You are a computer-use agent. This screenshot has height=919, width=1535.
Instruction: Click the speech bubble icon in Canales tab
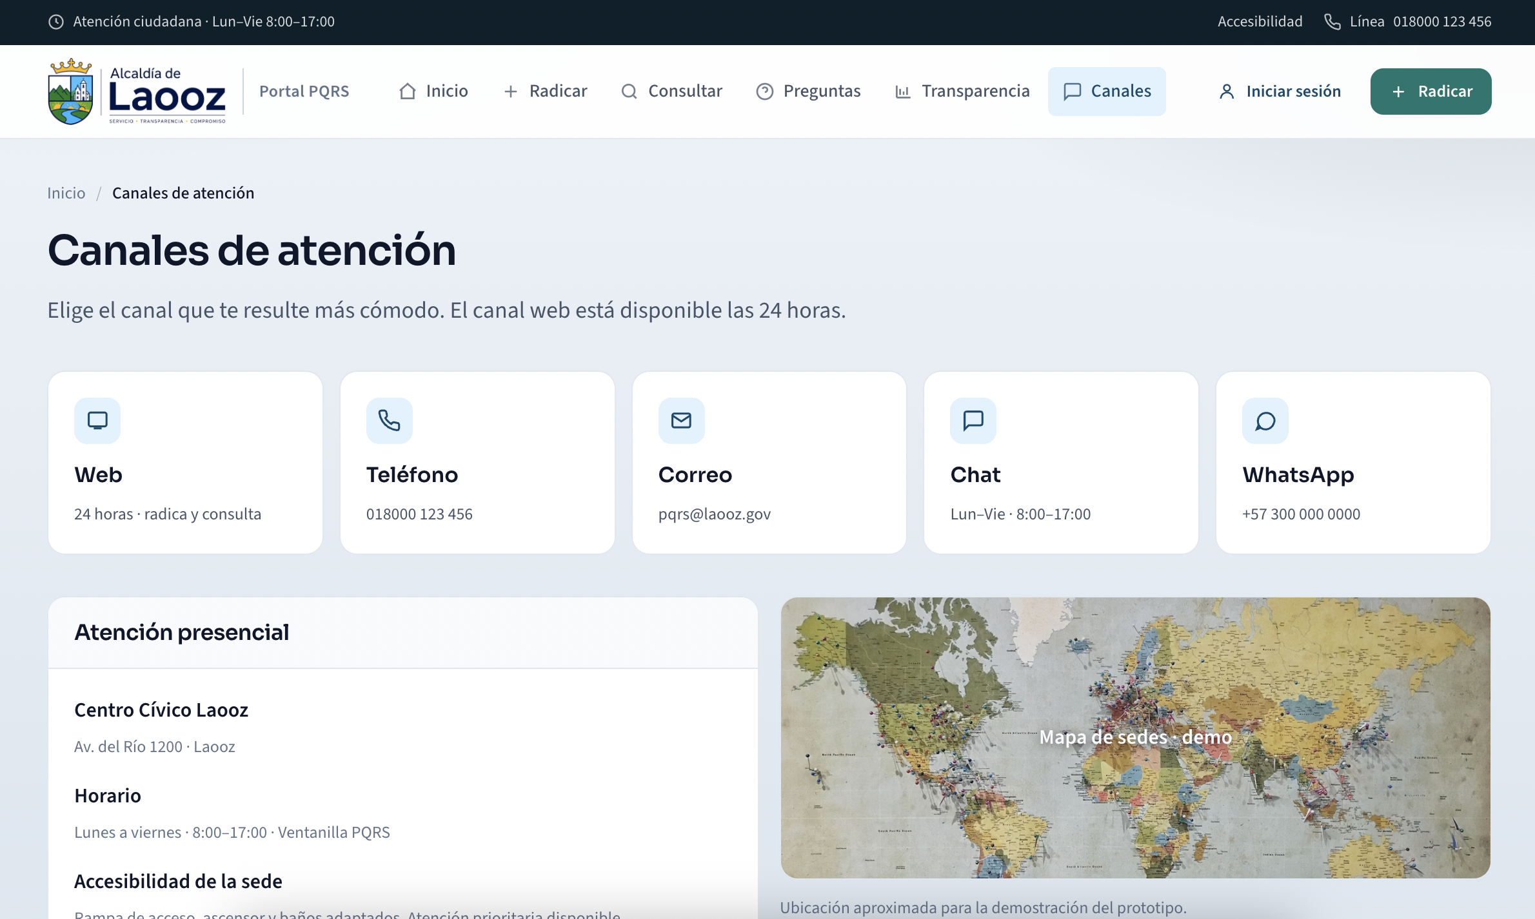coord(1072,92)
